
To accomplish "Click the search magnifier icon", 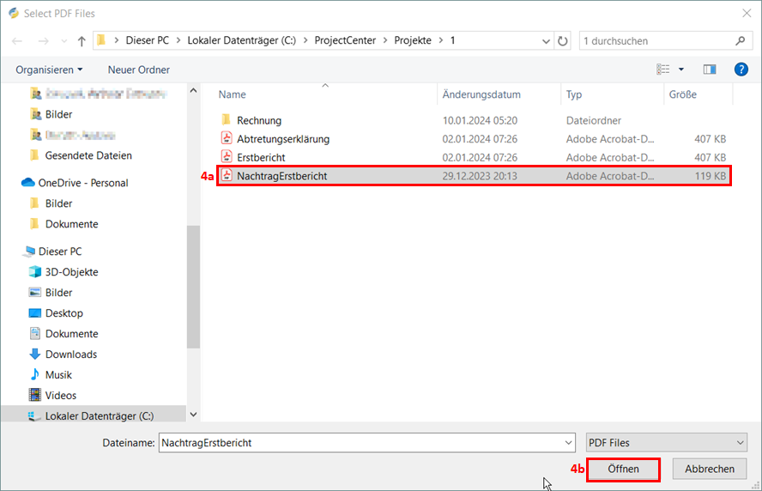I will tap(741, 41).
